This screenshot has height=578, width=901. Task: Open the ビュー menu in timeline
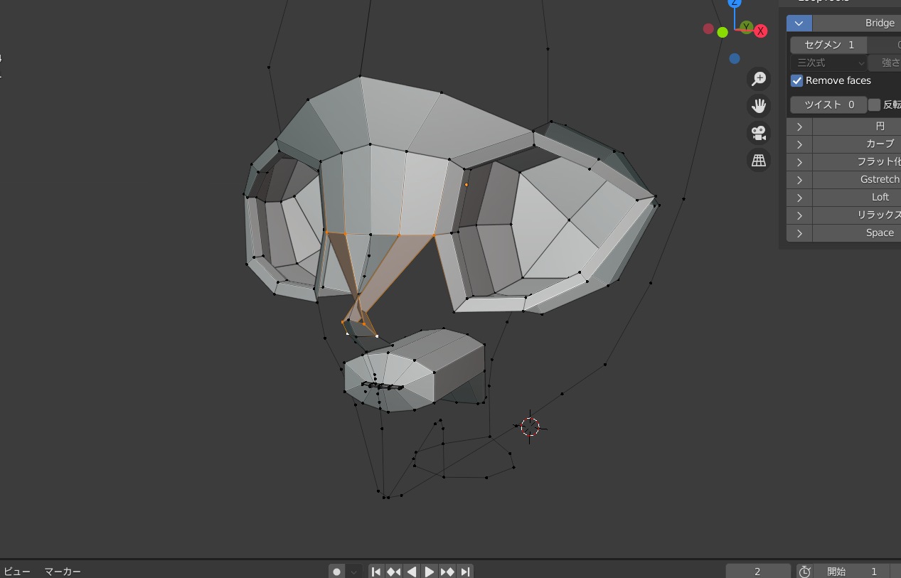point(17,572)
